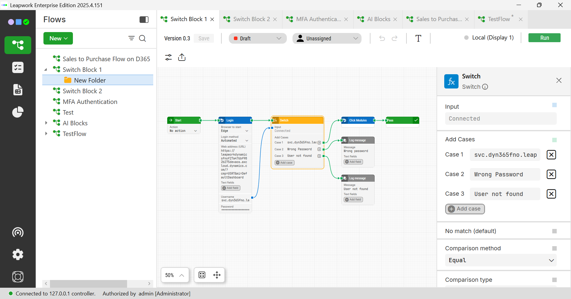Insert text annotation with T tool
571x299 pixels.
418,38
